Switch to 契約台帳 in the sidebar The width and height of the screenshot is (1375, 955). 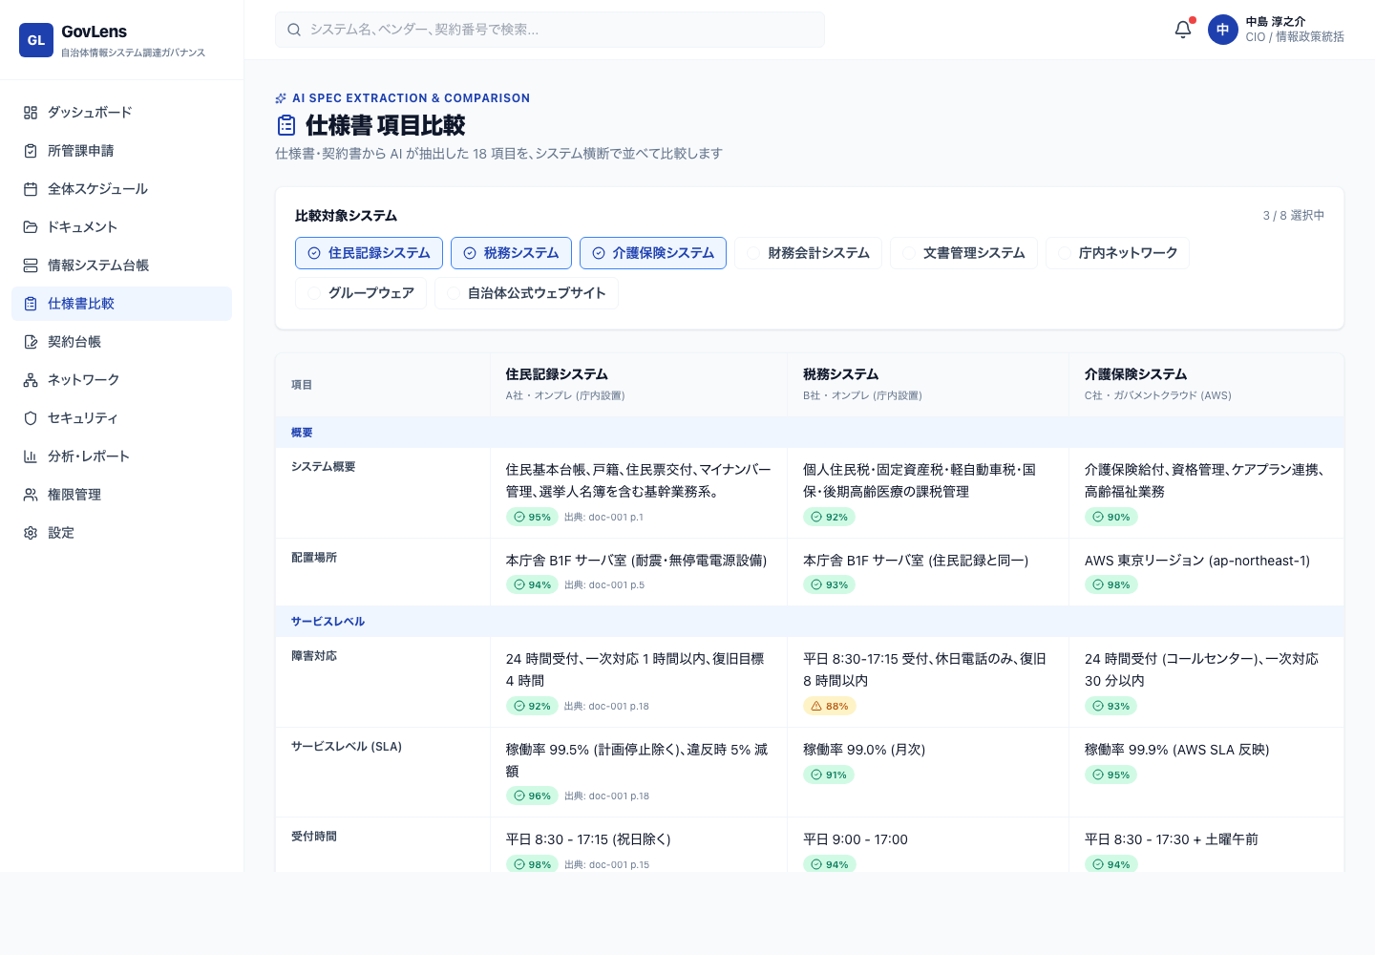pyautogui.click(x=74, y=342)
